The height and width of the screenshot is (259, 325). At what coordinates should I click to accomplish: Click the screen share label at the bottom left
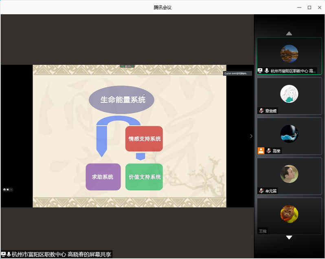(57, 254)
